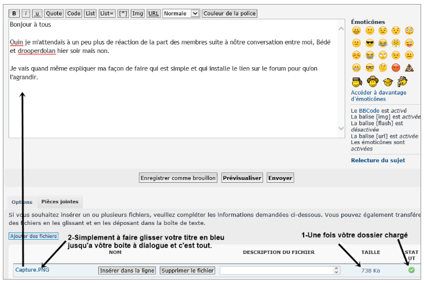Apply bold with the B button
Viewport: 424px width, 283px height.
14,14
